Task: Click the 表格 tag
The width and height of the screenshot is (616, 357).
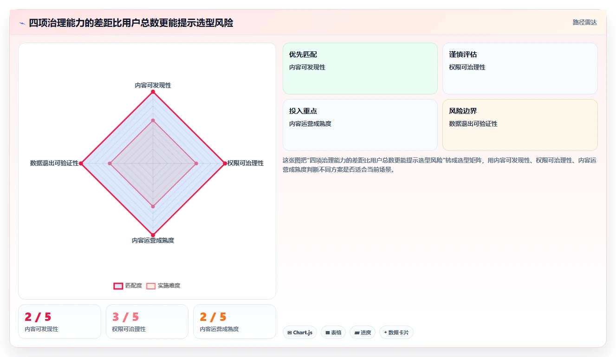Action: tap(333, 332)
